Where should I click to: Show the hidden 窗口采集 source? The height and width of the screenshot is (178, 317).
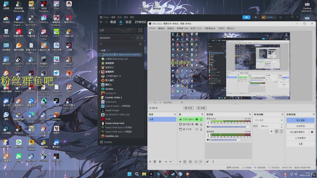point(197,129)
